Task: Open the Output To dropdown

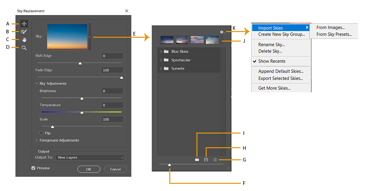Action: [90, 158]
